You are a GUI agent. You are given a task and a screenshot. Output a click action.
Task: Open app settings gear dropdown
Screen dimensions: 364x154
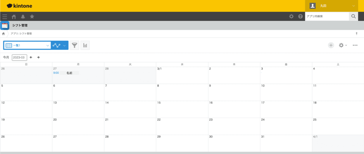click(342, 45)
